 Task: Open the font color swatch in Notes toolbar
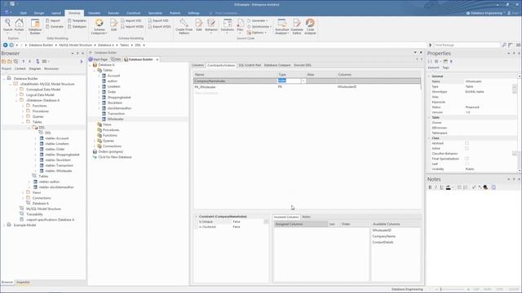pos(448,187)
